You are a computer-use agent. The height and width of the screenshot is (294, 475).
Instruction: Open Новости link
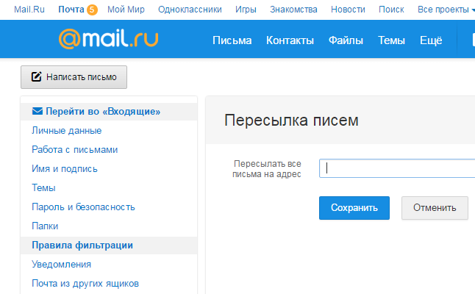(x=348, y=10)
